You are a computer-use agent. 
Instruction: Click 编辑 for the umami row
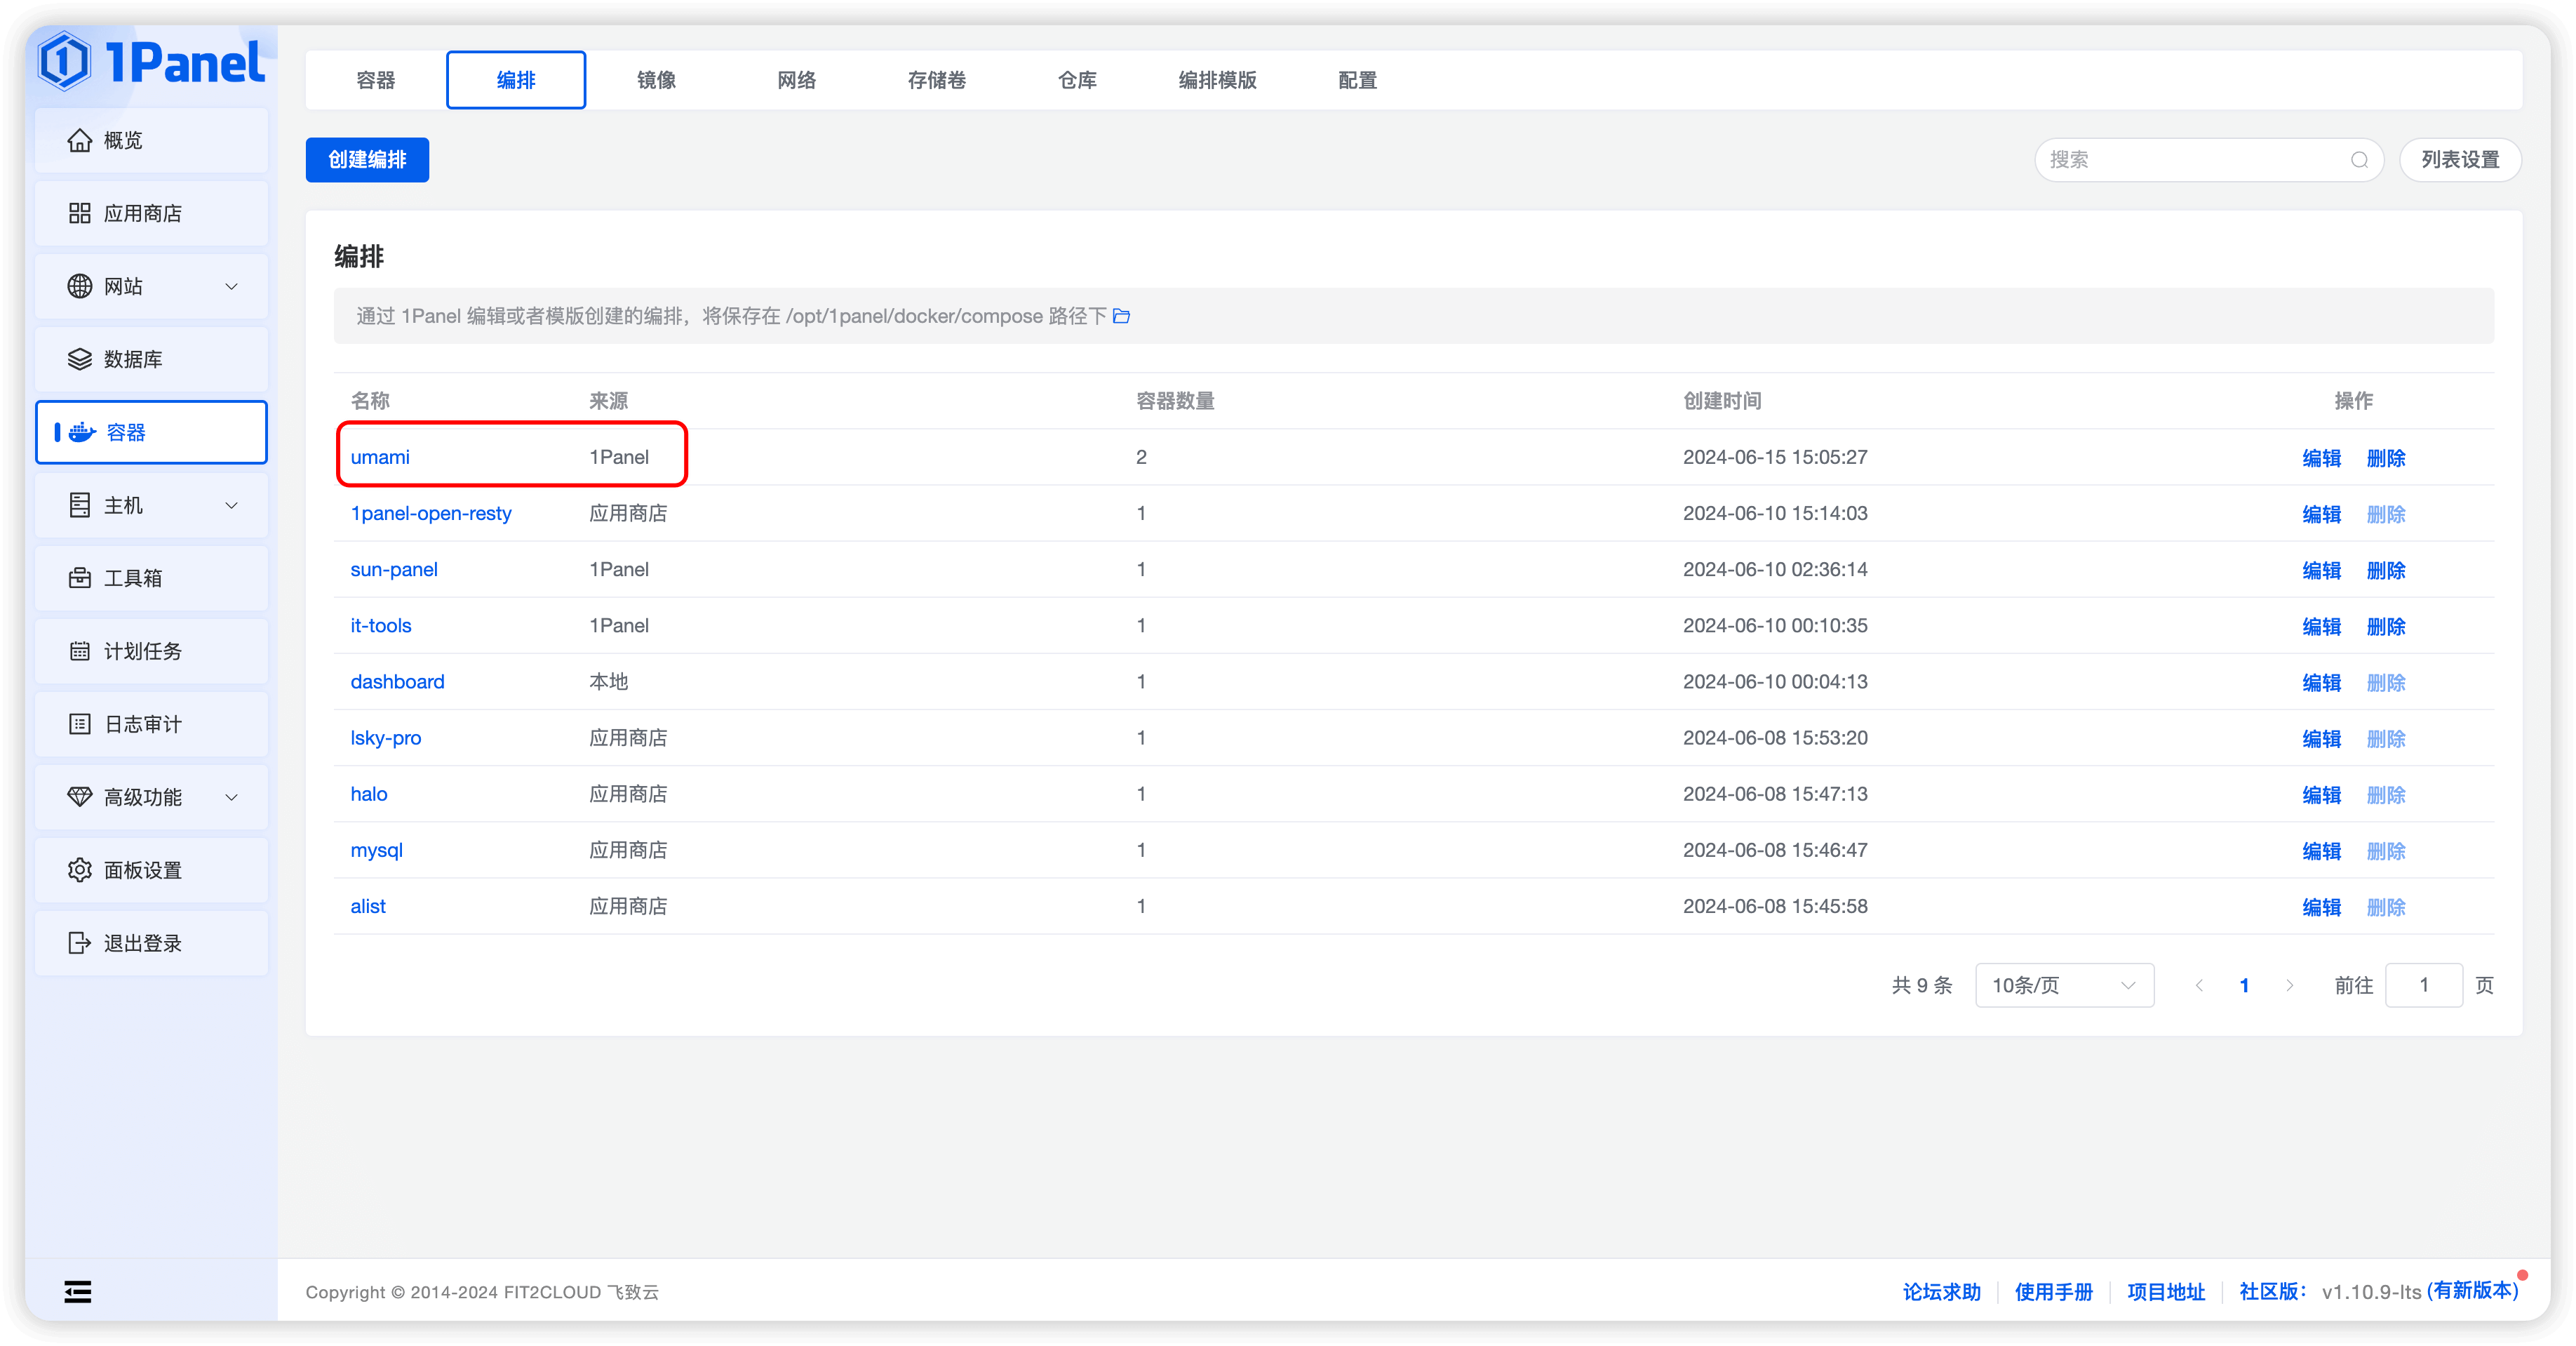(x=2321, y=458)
